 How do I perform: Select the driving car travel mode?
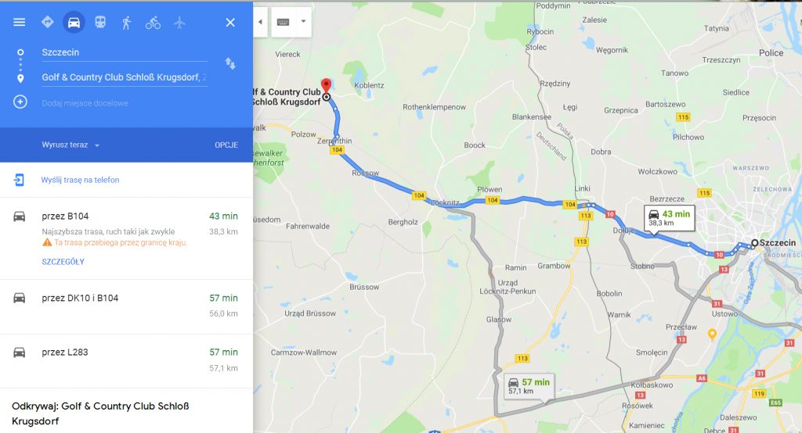pyautogui.click(x=74, y=23)
